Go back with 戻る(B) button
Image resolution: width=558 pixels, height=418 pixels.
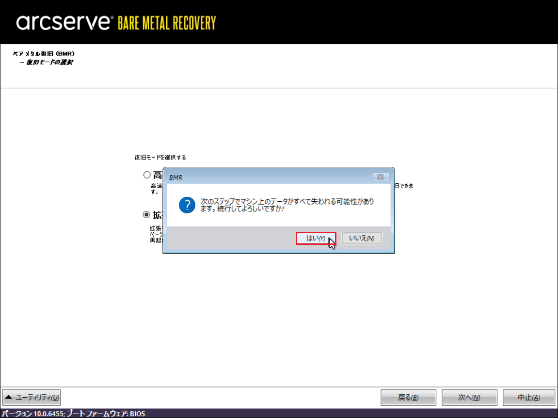(408, 397)
